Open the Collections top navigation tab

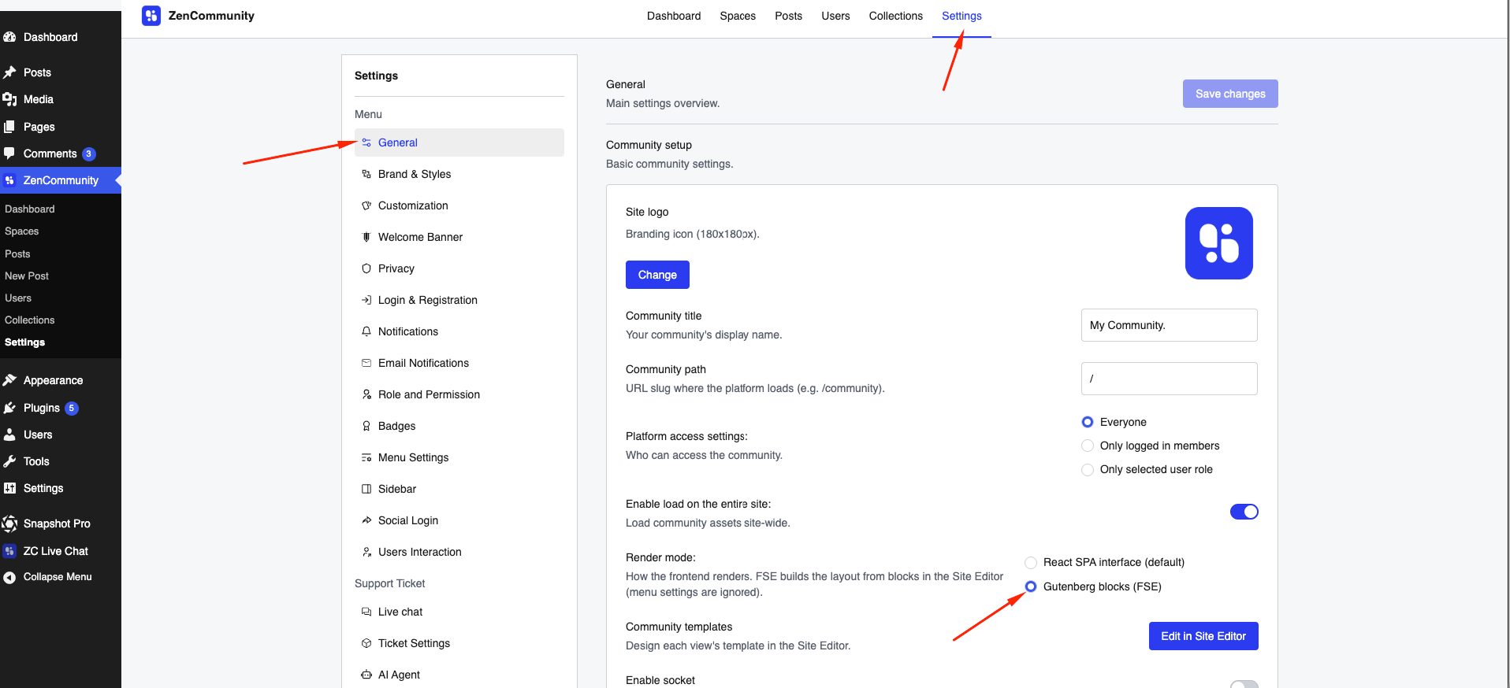(896, 16)
